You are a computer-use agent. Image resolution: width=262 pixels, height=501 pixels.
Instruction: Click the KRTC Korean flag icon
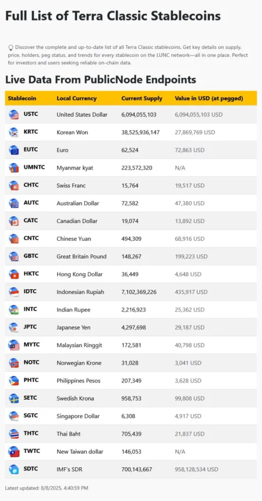tap(14, 132)
